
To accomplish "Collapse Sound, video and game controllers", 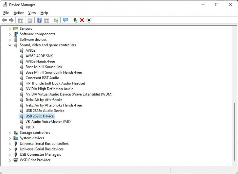I will click(x=10, y=45).
